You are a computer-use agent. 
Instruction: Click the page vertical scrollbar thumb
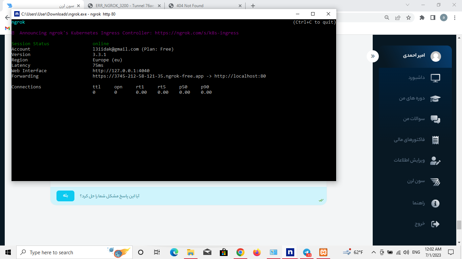coord(459,225)
